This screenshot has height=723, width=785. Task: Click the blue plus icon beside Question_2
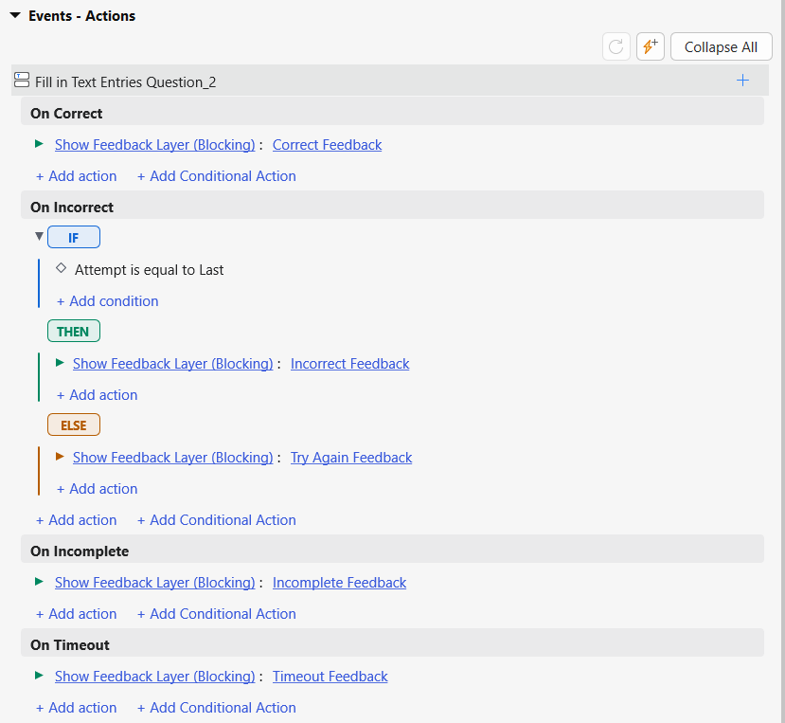[743, 81]
